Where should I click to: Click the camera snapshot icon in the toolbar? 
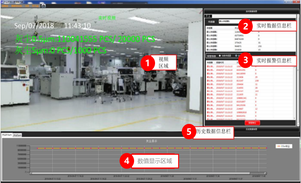pos(44,5)
